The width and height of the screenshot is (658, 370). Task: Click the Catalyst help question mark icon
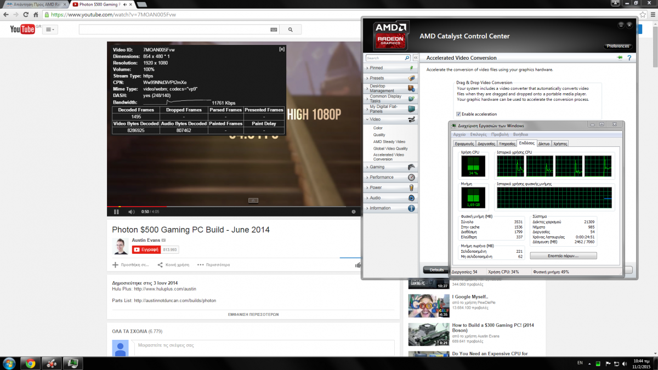click(x=629, y=58)
